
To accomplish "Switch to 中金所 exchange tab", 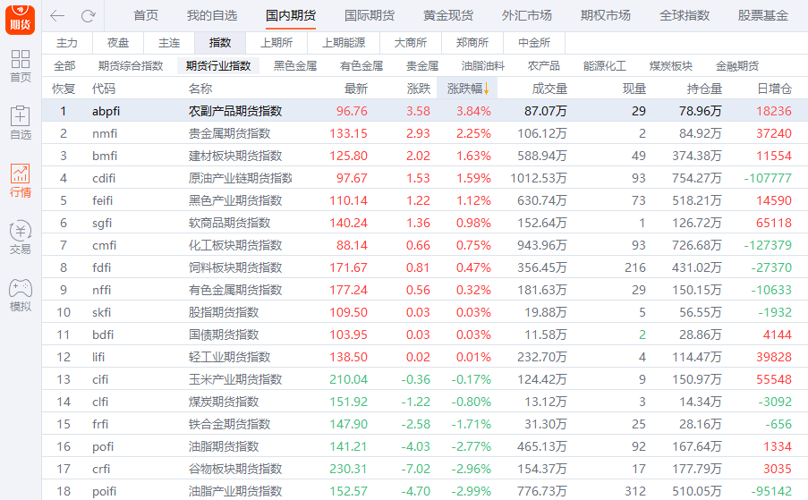I will tap(534, 43).
